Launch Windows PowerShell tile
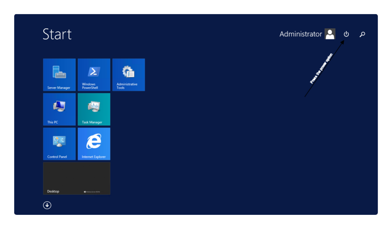Image resolution: width=392 pixels, height=229 pixels. (x=94, y=75)
